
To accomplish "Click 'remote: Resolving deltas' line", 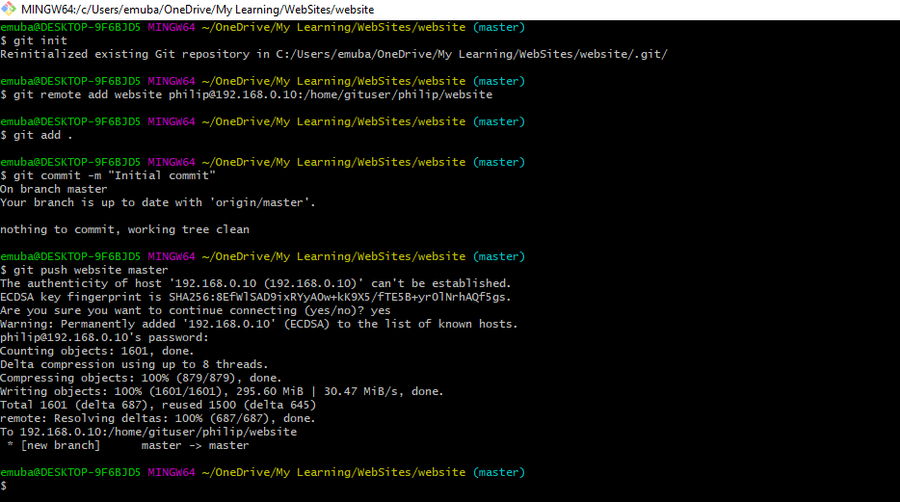I will [158, 418].
